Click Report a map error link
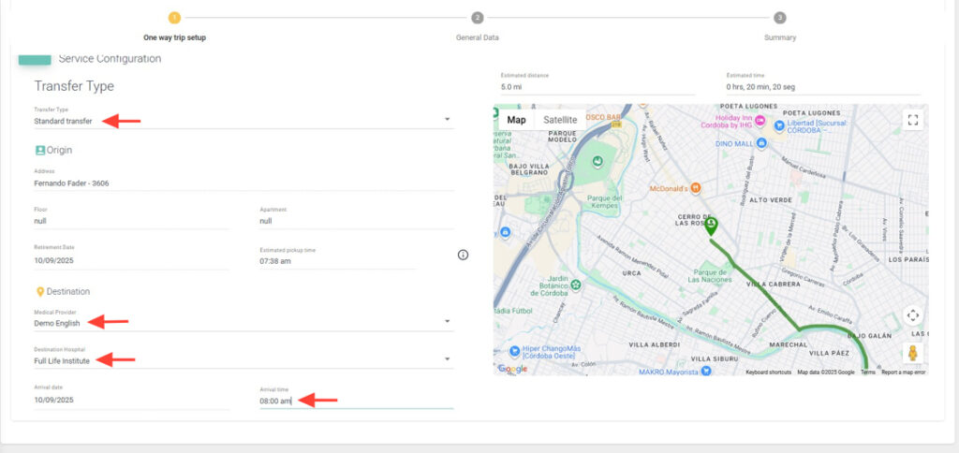The image size is (959, 453). (903, 373)
